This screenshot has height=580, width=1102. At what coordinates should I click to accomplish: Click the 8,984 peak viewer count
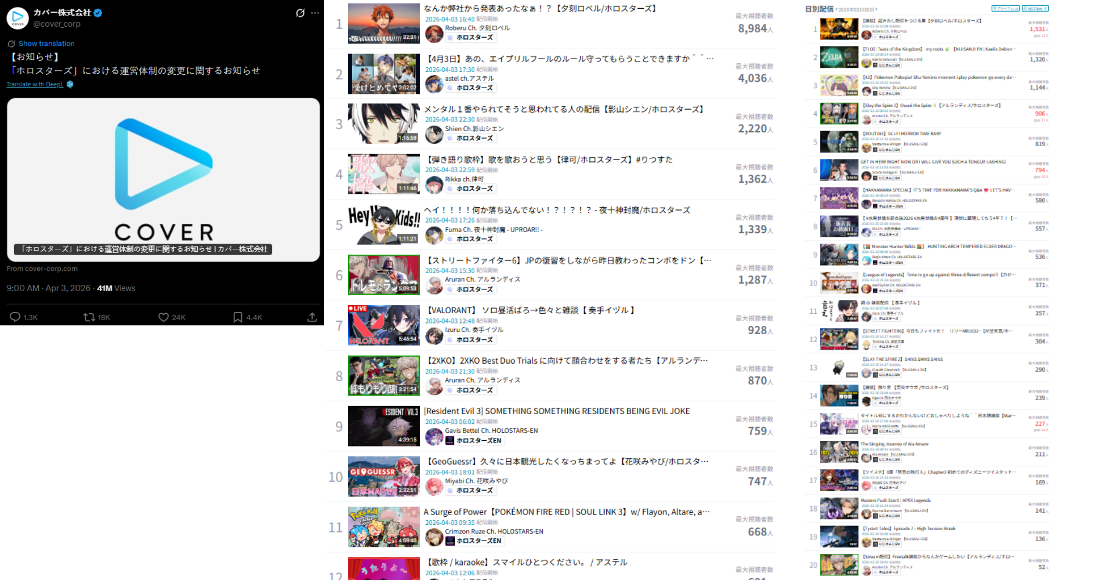pyautogui.click(x=752, y=28)
